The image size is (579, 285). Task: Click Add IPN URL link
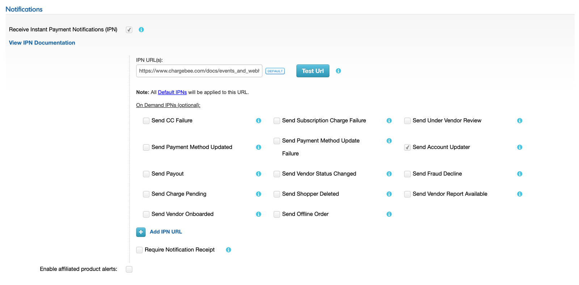tap(166, 232)
